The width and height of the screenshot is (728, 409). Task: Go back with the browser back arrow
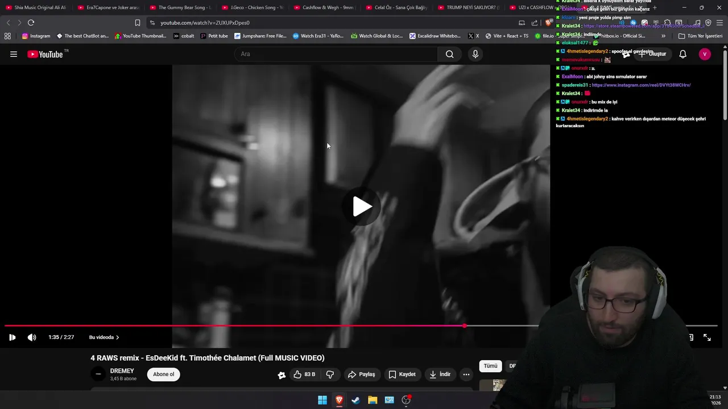8,23
